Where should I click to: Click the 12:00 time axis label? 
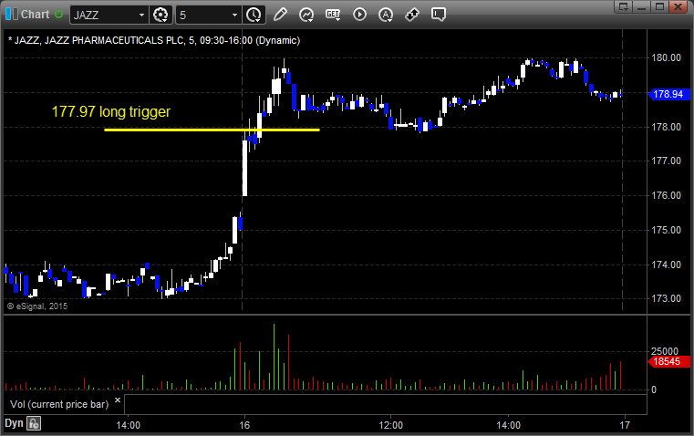click(391, 425)
